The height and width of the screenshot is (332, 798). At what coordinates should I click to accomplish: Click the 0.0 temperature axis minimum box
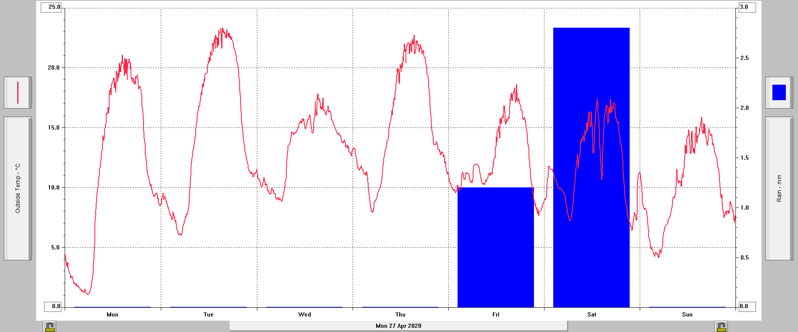pos(53,306)
